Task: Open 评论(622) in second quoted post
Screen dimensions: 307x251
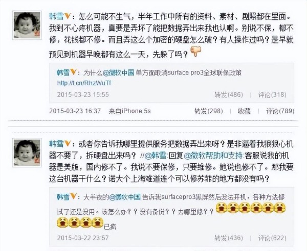Action: (x=272, y=238)
